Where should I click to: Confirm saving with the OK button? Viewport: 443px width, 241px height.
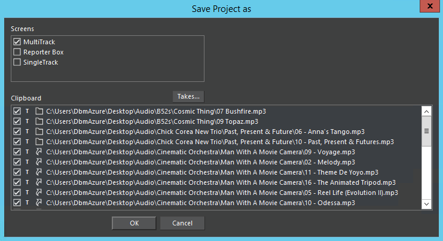click(134, 223)
